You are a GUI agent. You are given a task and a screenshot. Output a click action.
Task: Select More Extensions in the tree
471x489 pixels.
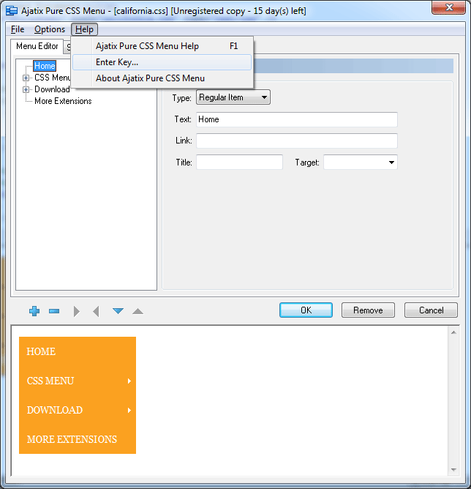[63, 101]
